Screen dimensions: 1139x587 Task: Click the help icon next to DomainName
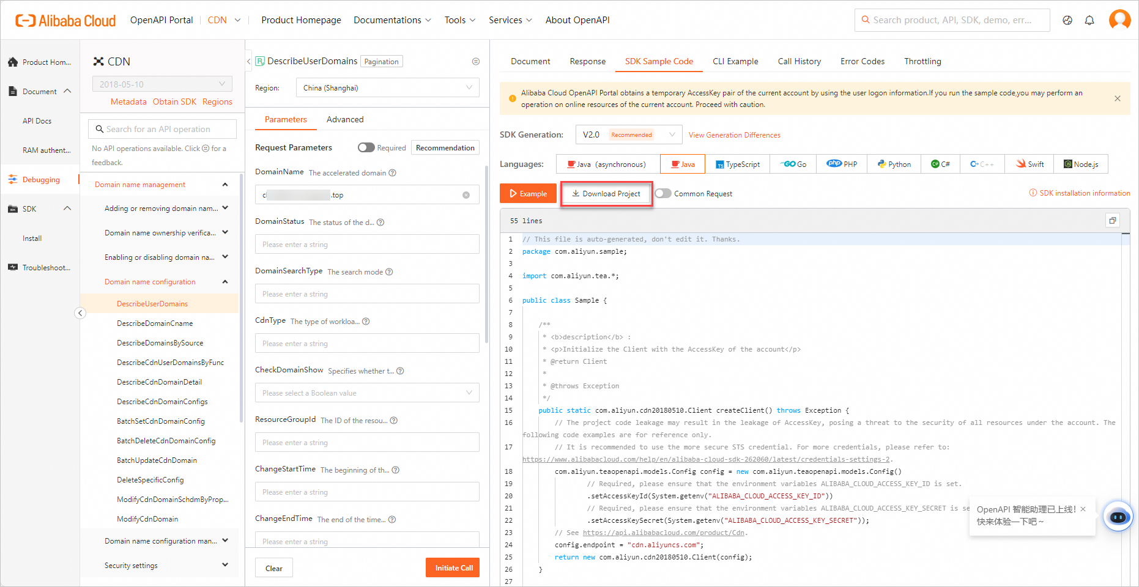click(x=393, y=173)
